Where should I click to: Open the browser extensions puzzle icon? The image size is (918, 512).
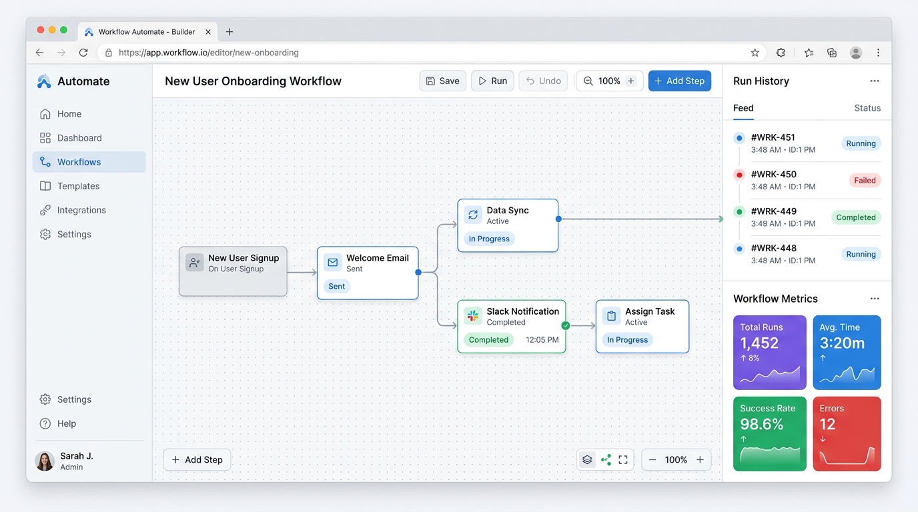click(781, 53)
